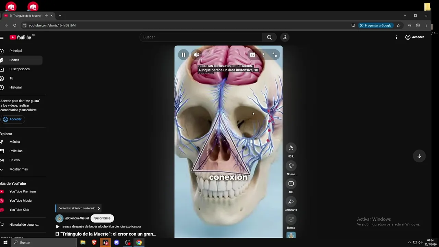Go to the YouTube home logo

[21, 37]
